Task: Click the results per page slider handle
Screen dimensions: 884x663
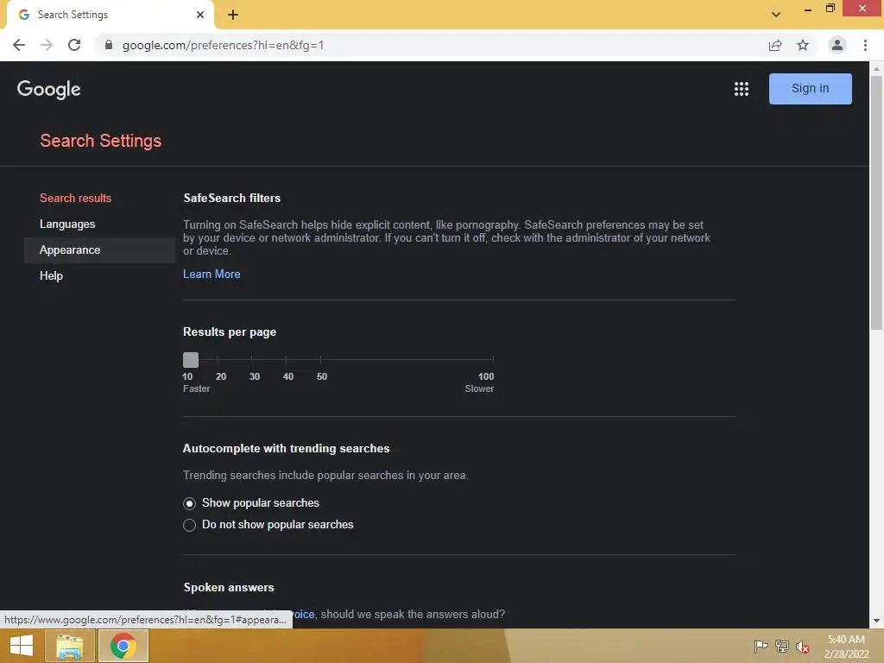Action: tap(191, 360)
